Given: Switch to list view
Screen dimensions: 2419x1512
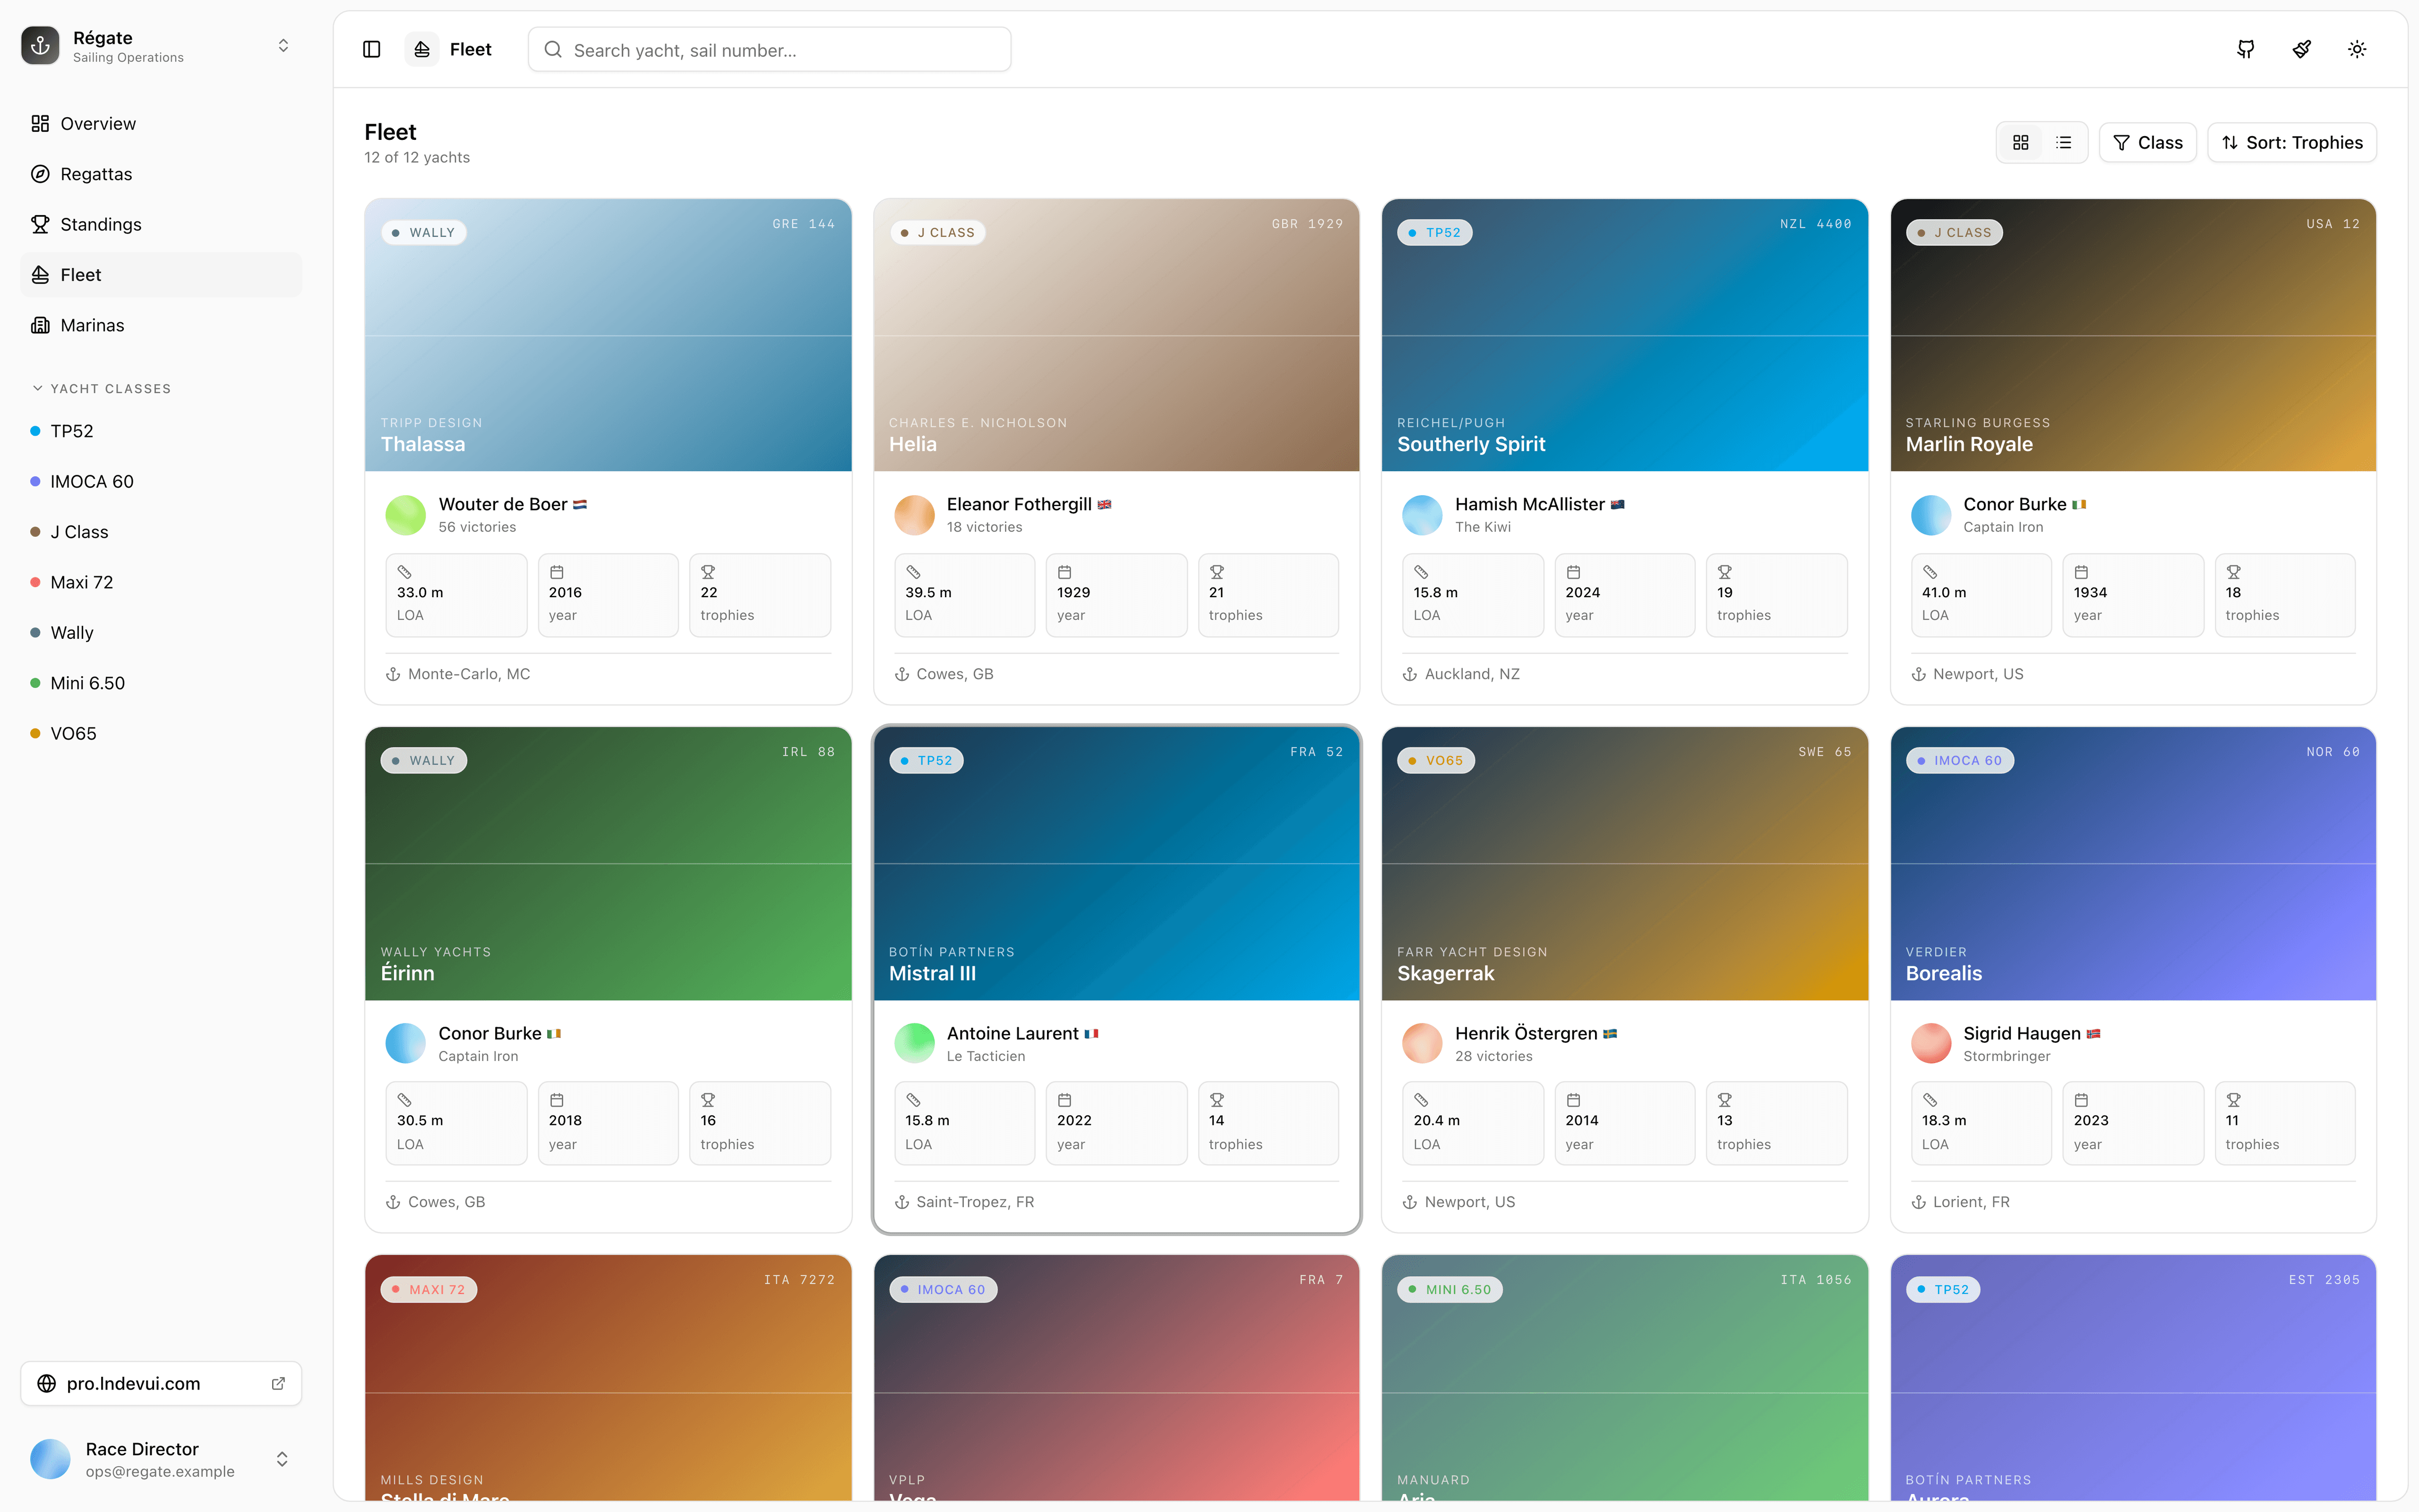Looking at the screenshot, I should pos(2063,143).
